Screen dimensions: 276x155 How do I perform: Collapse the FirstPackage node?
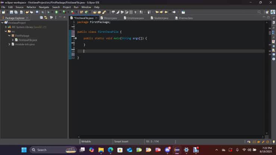click(x=9, y=35)
